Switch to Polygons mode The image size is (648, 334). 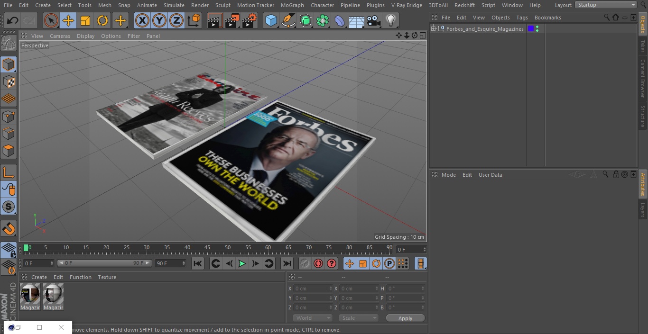pos(9,151)
